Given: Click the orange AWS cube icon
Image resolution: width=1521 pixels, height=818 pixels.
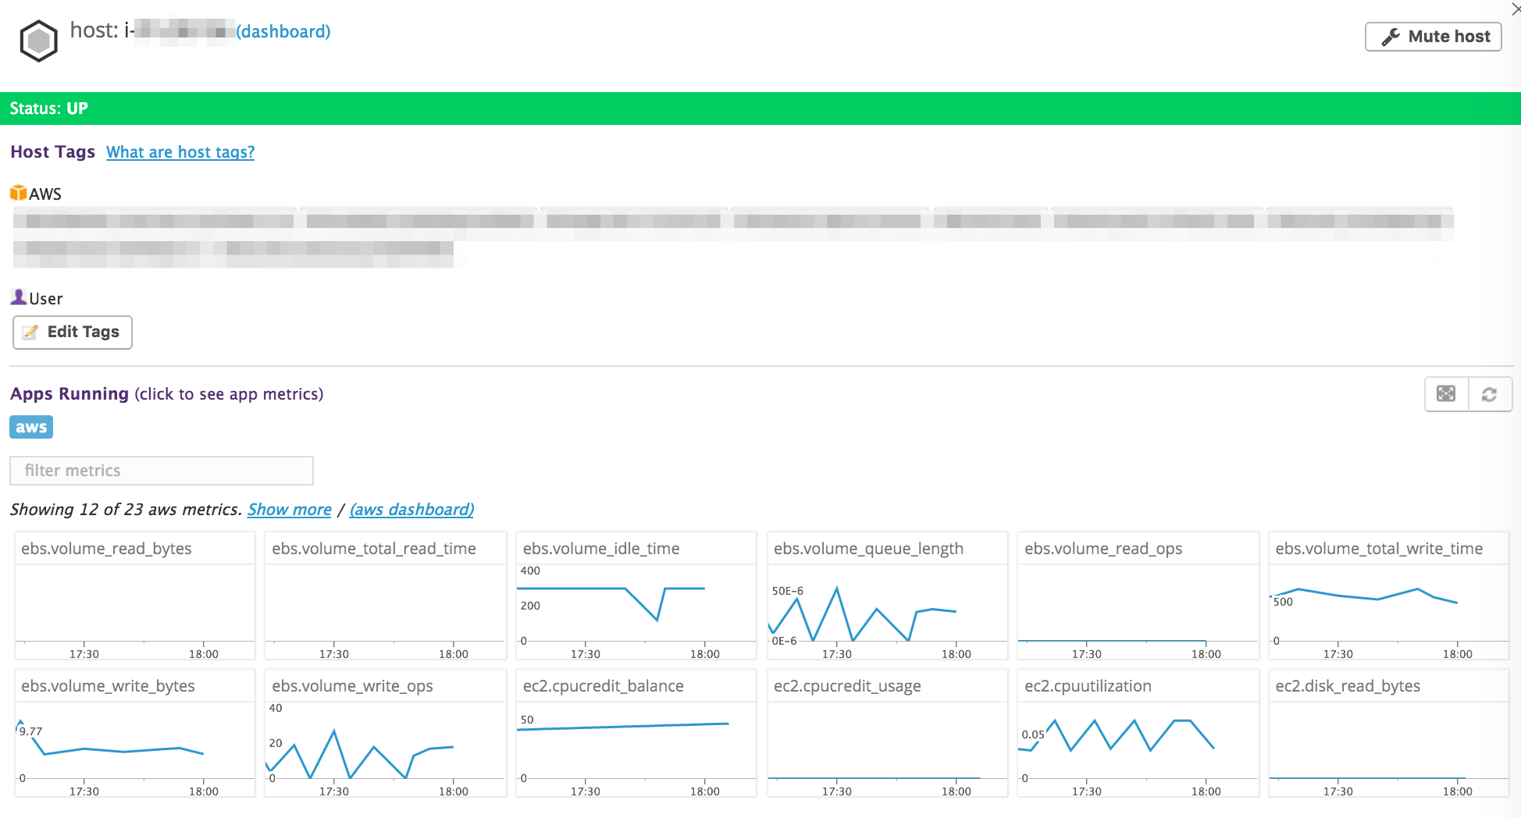Looking at the screenshot, I should (18, 193).
